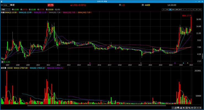Image resolution: width=204 pixels, height=110 pixels.
Task: Click the lock icon in title bar
Action: tap(2, 1)
